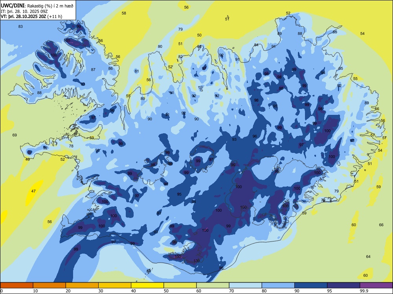Click the '80' humidity value on the map
The width and height of the screenshot is (393, 294).
(x=160, y=47)
